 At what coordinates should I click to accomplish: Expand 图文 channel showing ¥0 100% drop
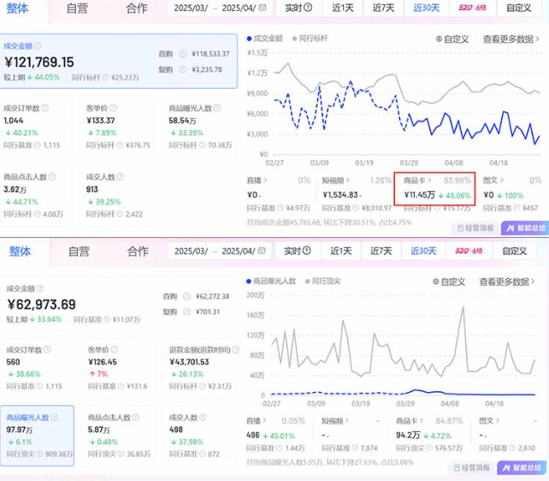[493, 181]
